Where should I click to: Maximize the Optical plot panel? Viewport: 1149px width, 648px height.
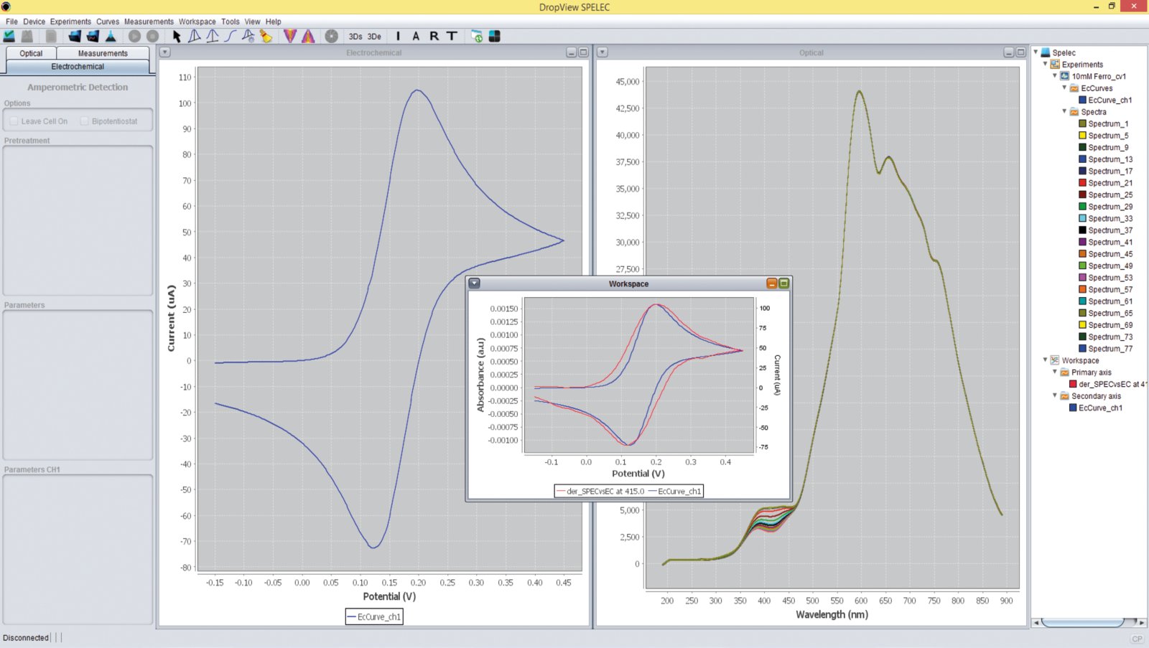(1021, 52)
